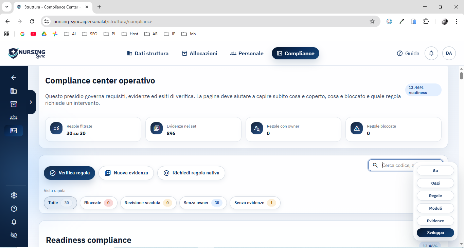Click Su in floating menu
Viewport: 464px width, 248px height.
click(x=435, y=171)
